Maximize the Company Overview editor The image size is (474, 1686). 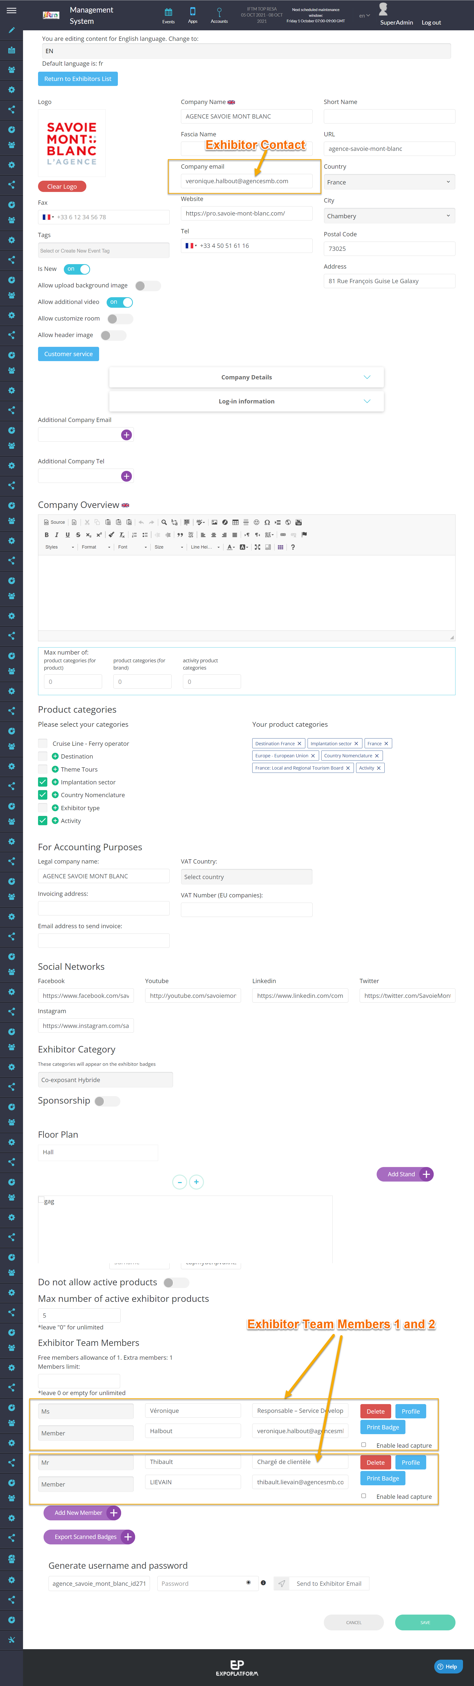click(257, 547)
